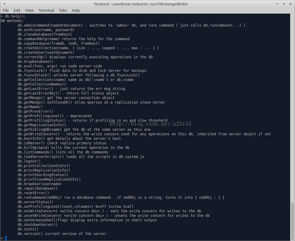
Task: Click the db.loadServerScripts() line
Action: coord(81,156)
